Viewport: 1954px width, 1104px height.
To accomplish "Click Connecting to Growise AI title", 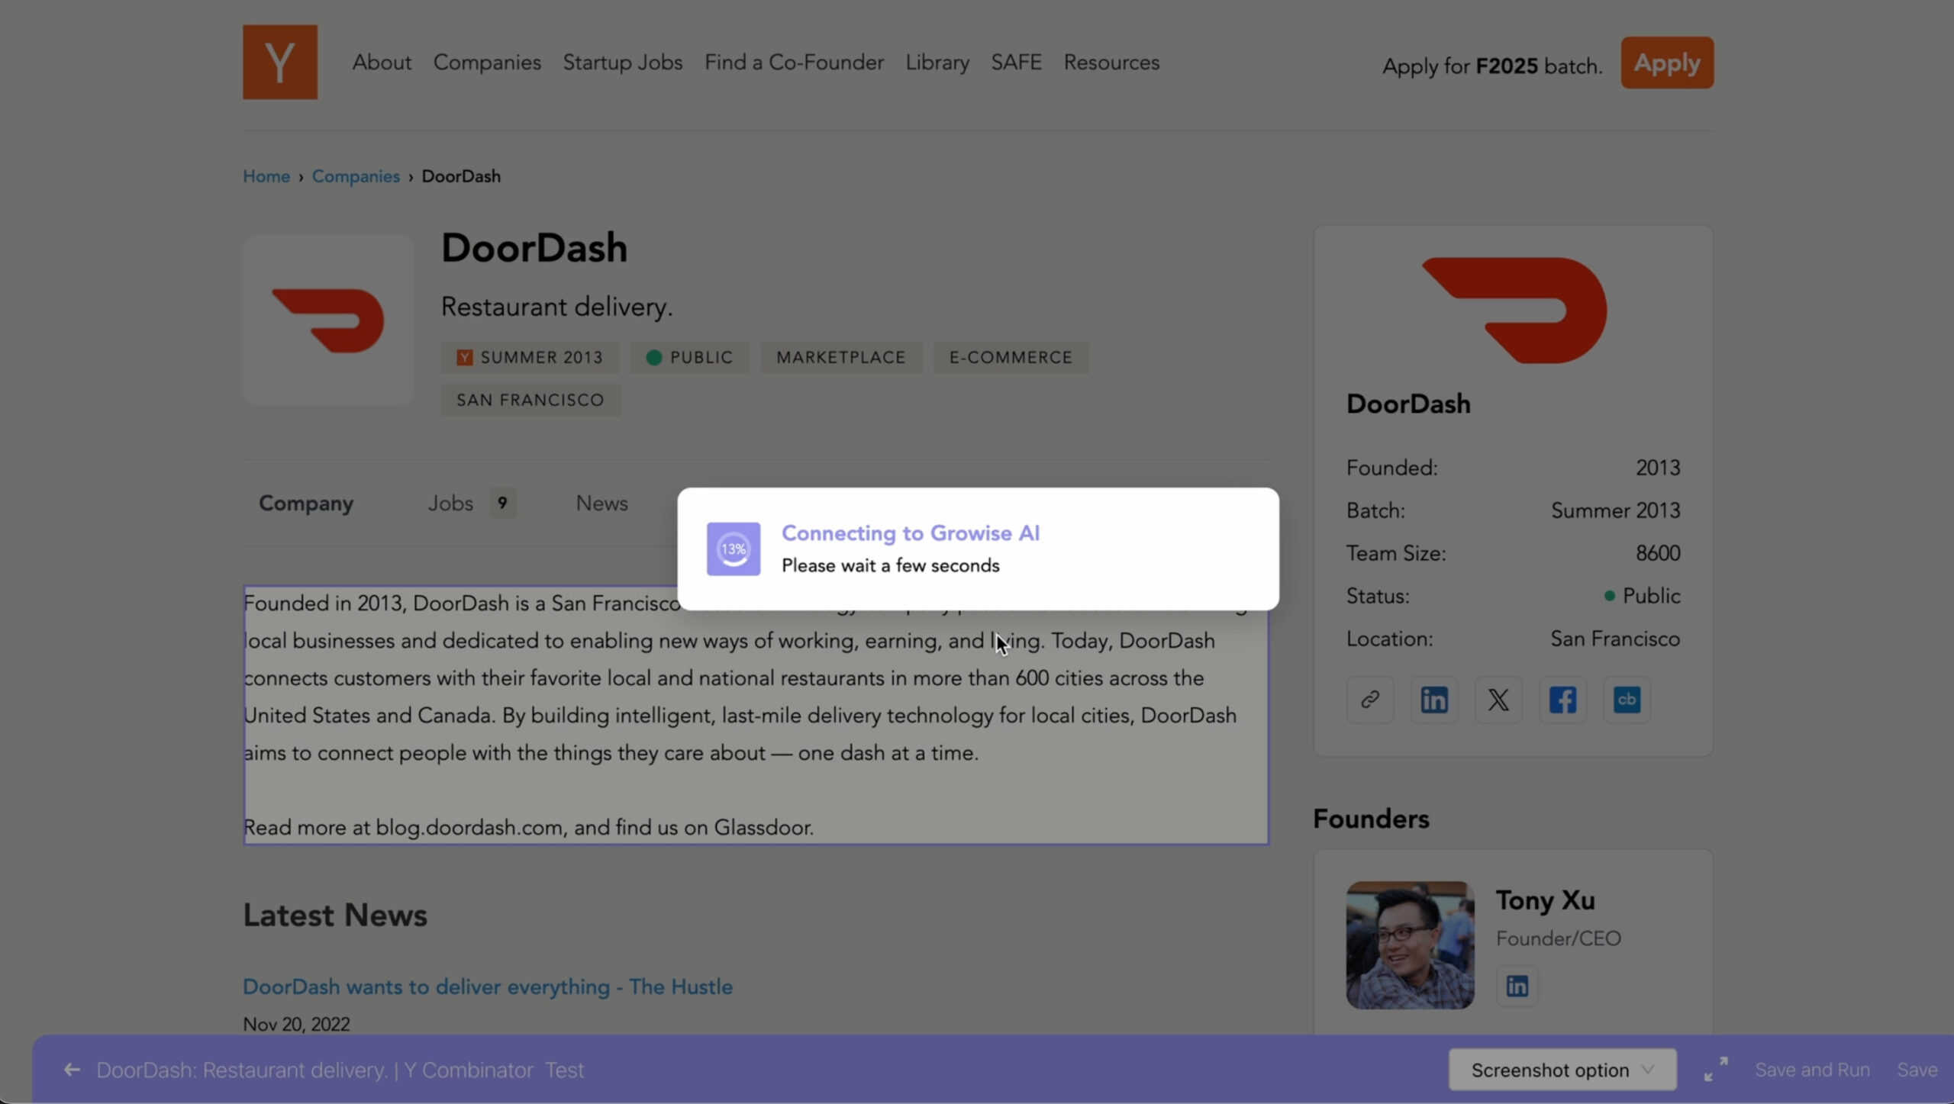I will point(911,533).
